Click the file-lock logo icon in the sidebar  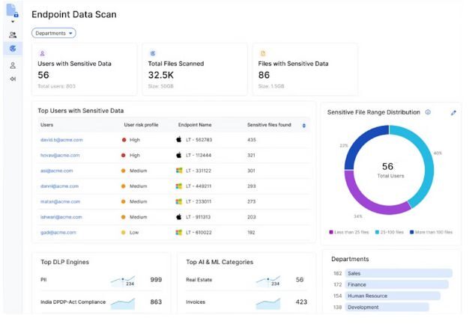click(12, 10)
